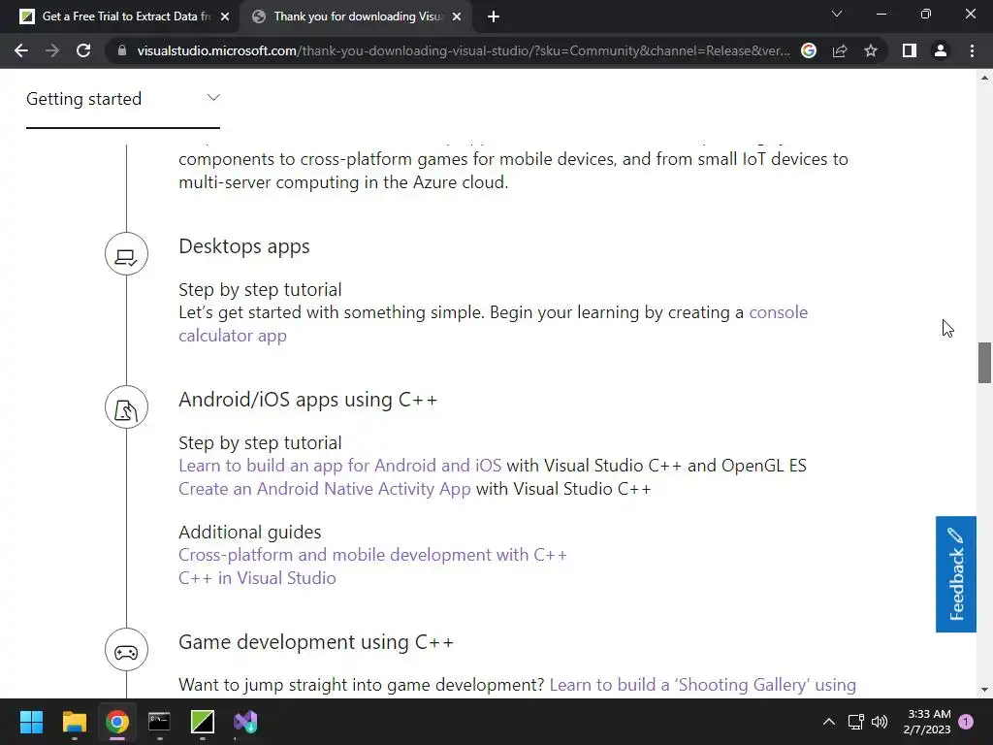Open the browser side panel
The image size is (993, 745).
[910, 50]
